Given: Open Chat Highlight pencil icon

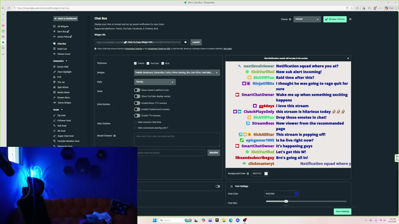Looking at the screenshot, I should [54, 72].
